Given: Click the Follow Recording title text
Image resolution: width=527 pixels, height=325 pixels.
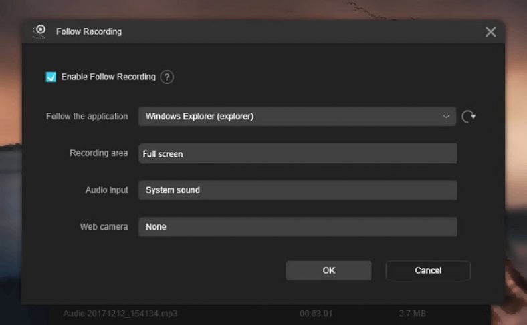Looking at the screenshot, I should pos(89,31).
